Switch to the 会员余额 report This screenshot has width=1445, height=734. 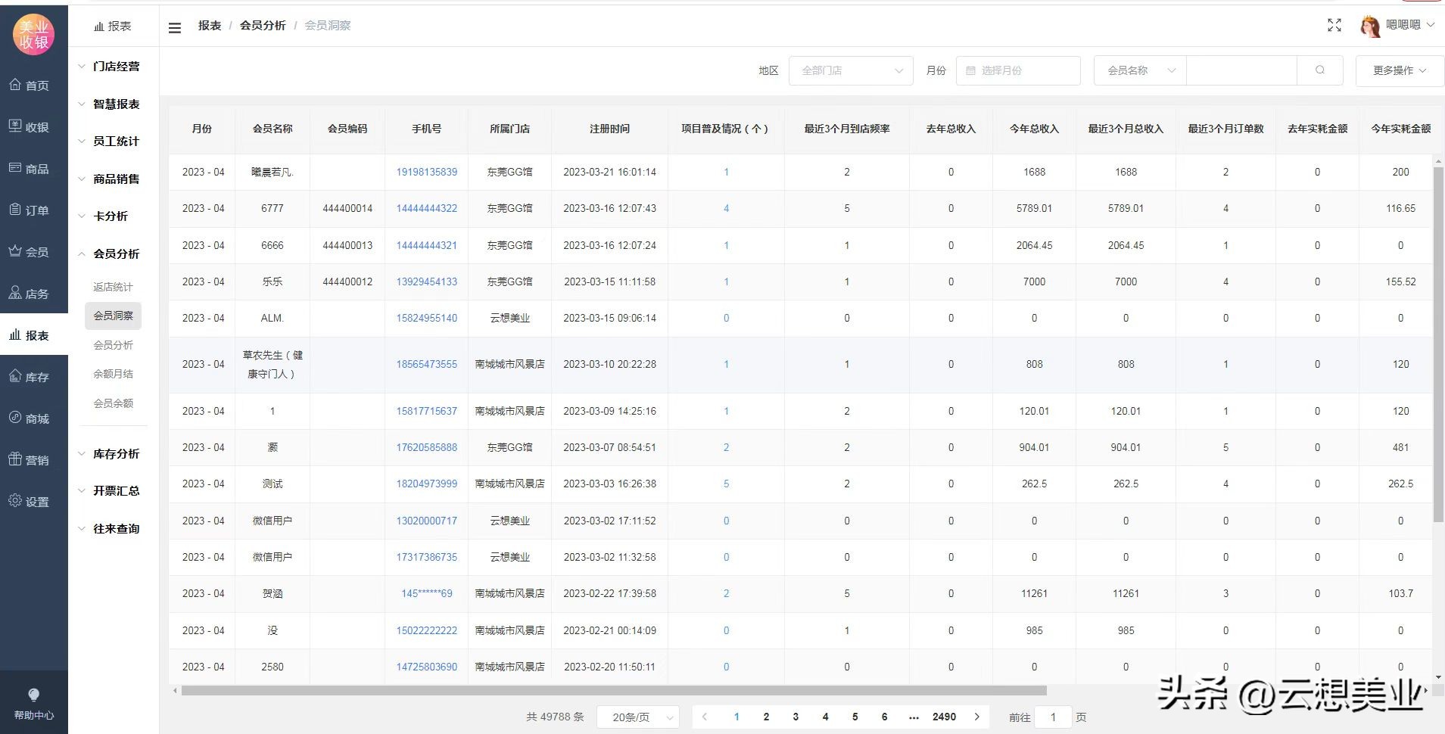click(x=113, y=403)
